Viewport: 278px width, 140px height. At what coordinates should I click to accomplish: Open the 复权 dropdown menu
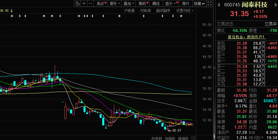pyautogui.click(x=115, y=3)
